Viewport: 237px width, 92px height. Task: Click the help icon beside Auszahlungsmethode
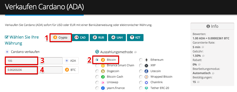[x=135, y=52]
